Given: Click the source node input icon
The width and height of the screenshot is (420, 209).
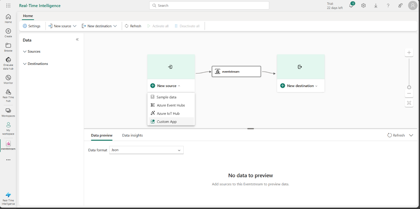Looking at the screenshot, I should point(170,67).
